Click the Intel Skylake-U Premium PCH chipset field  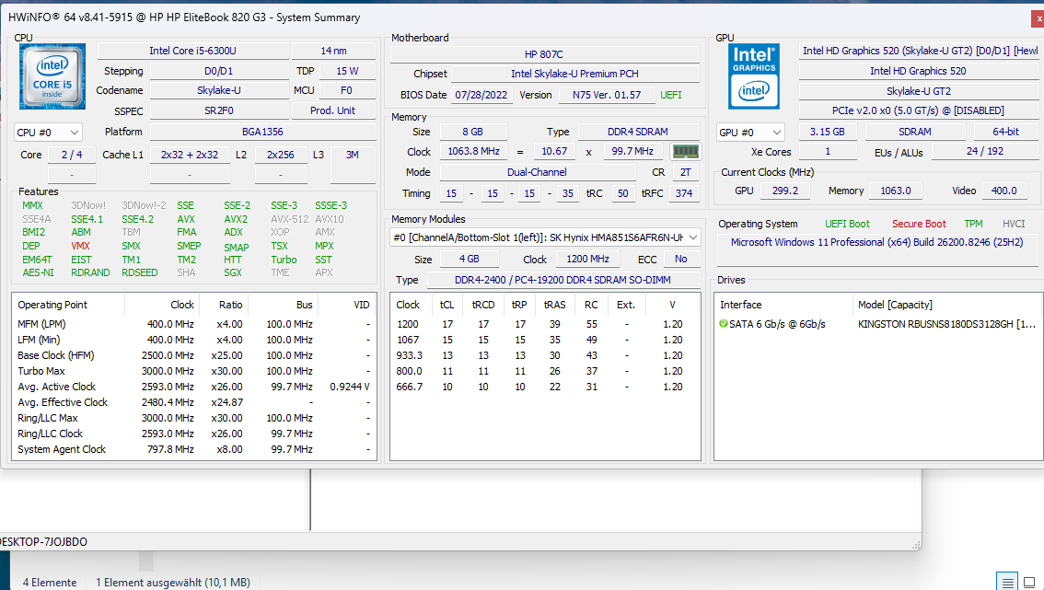coord(575,74)
